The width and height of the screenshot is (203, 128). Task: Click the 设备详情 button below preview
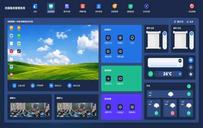(x=19, y=86)
